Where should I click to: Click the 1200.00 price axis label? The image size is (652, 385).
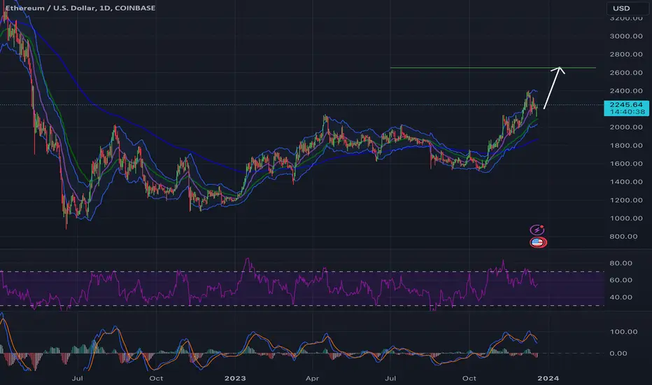626,200
